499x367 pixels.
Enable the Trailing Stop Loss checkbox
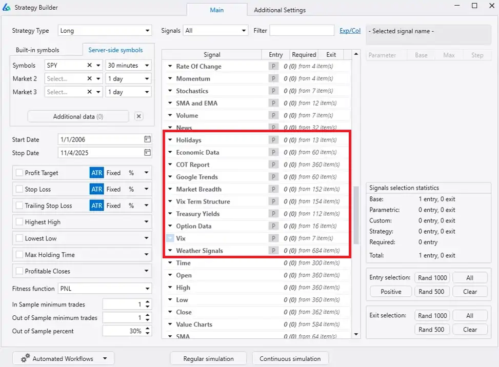(19, 206)
